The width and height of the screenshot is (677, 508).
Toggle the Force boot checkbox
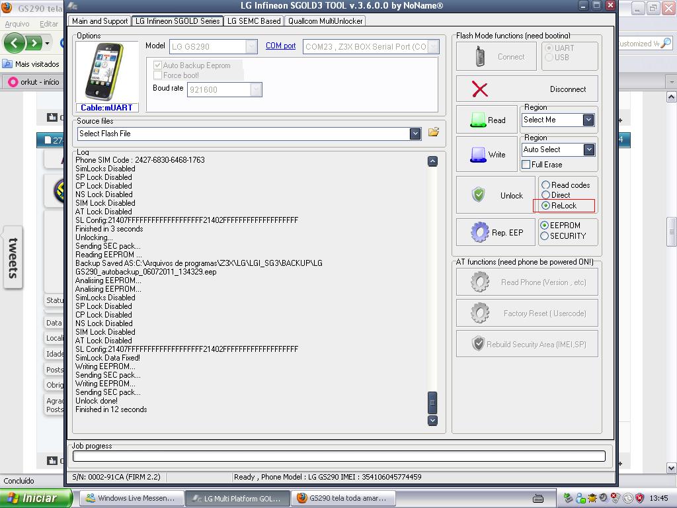pyautogui.click(x=157, y=75)
